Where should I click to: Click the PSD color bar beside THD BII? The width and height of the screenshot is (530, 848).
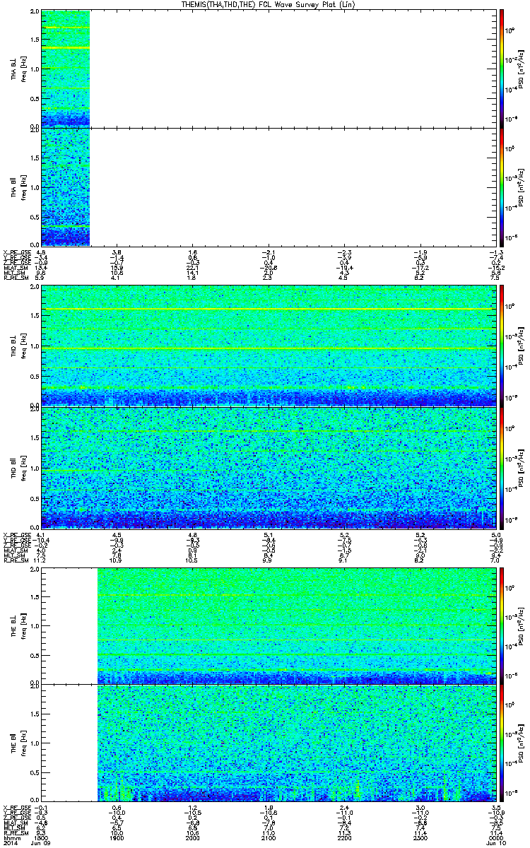502,467
